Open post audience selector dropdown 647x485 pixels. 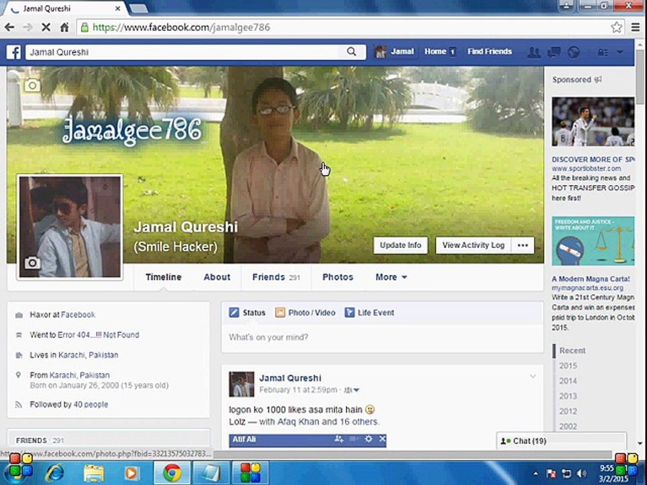coord(352,390)
